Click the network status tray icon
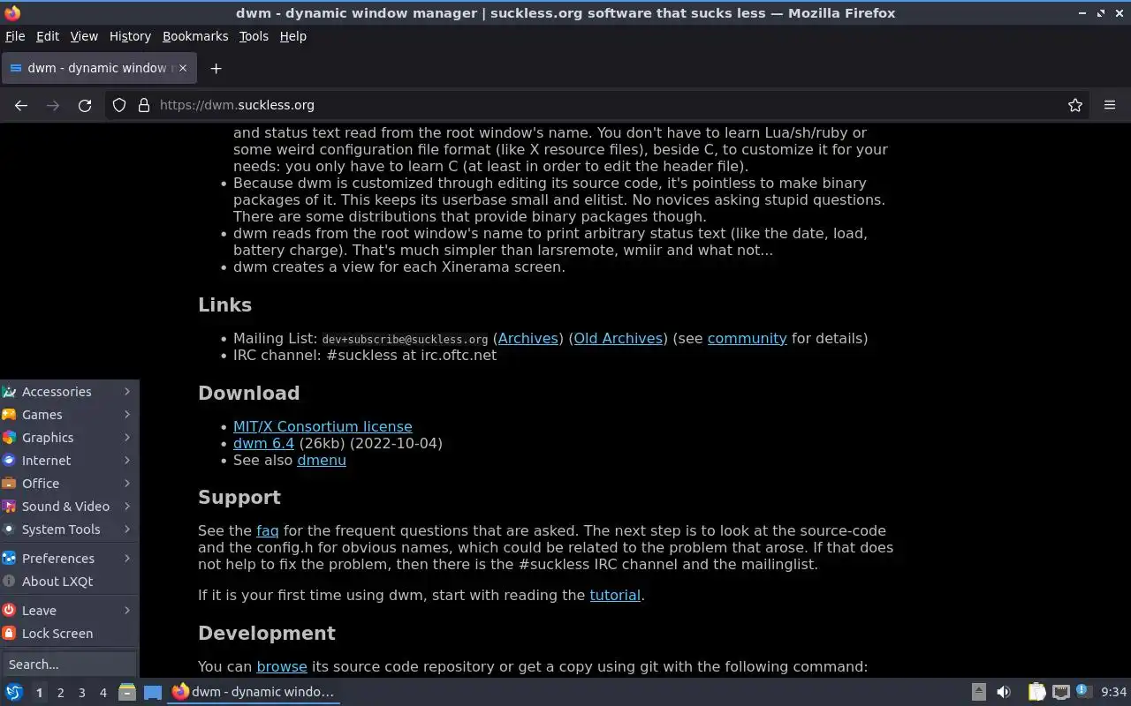 (x=1061, y=692)
